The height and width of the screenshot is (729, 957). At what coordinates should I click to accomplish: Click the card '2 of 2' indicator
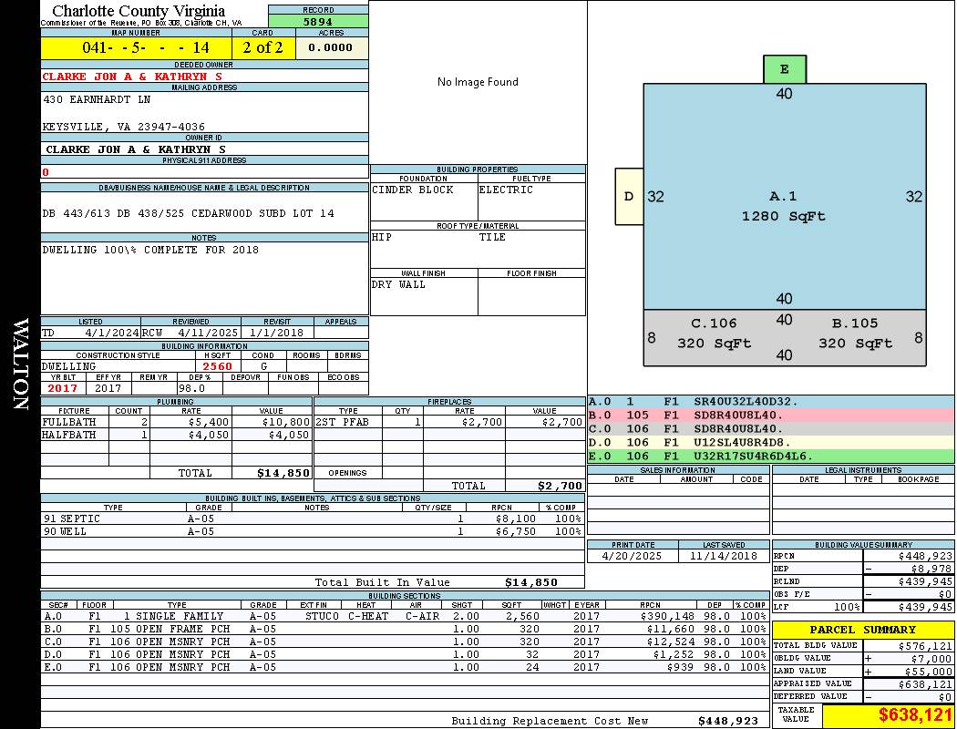coord(263,47)
